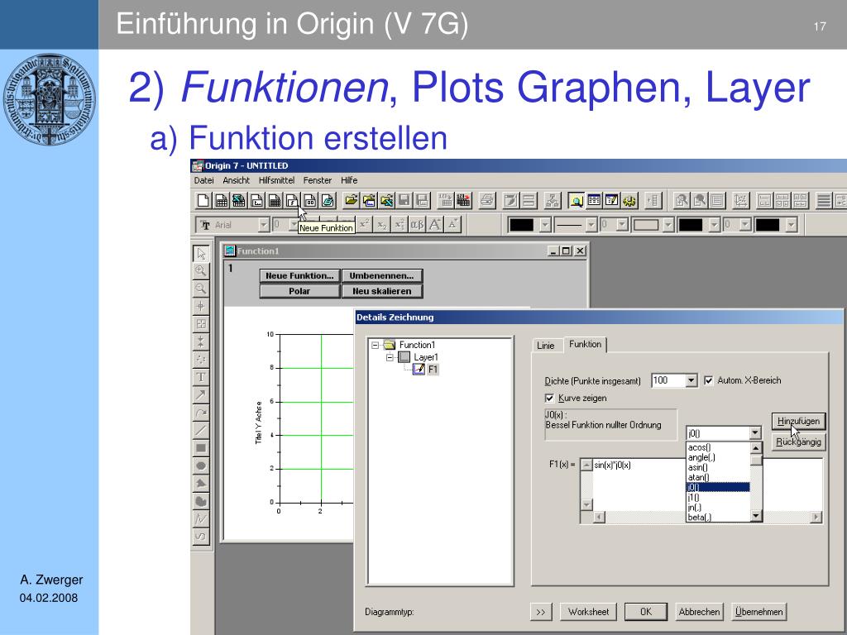Screen dimensions: 847x635
Task: Select the Text tool T icon
Action: 201,377
